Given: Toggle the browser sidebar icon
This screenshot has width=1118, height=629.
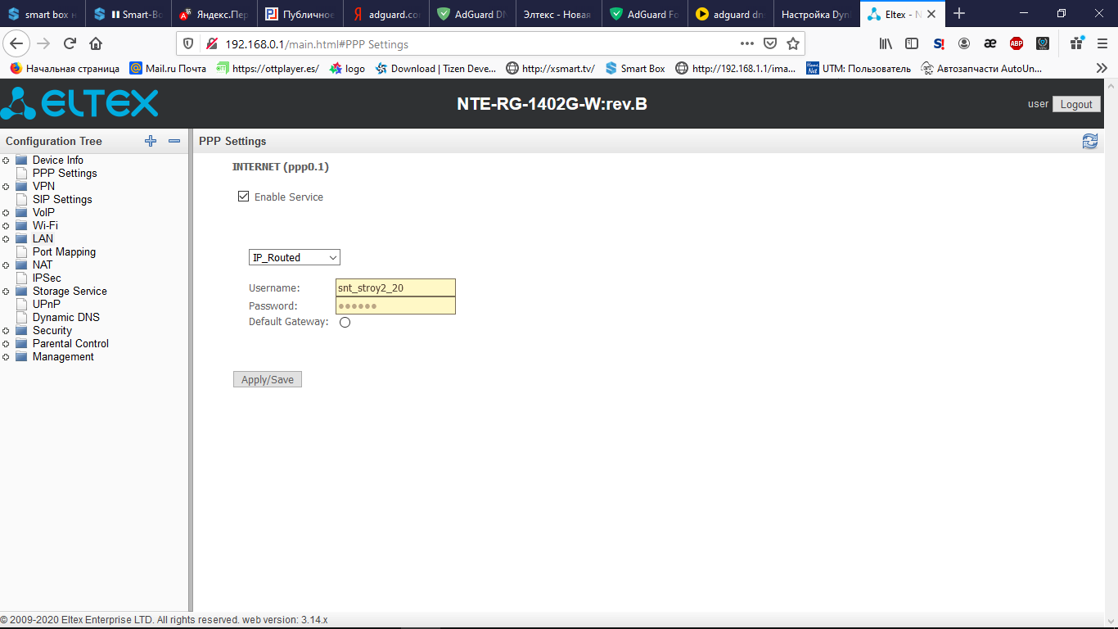Looking at the screenshot, I should point(912,43).
